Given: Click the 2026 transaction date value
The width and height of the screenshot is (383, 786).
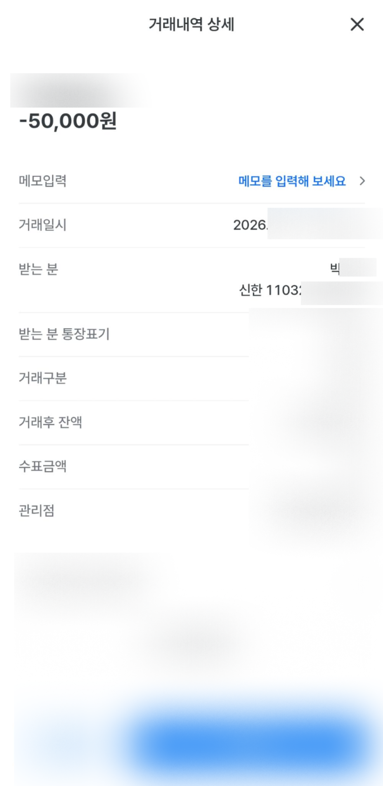Looking at the screenshot, I should tap(250, 225).
